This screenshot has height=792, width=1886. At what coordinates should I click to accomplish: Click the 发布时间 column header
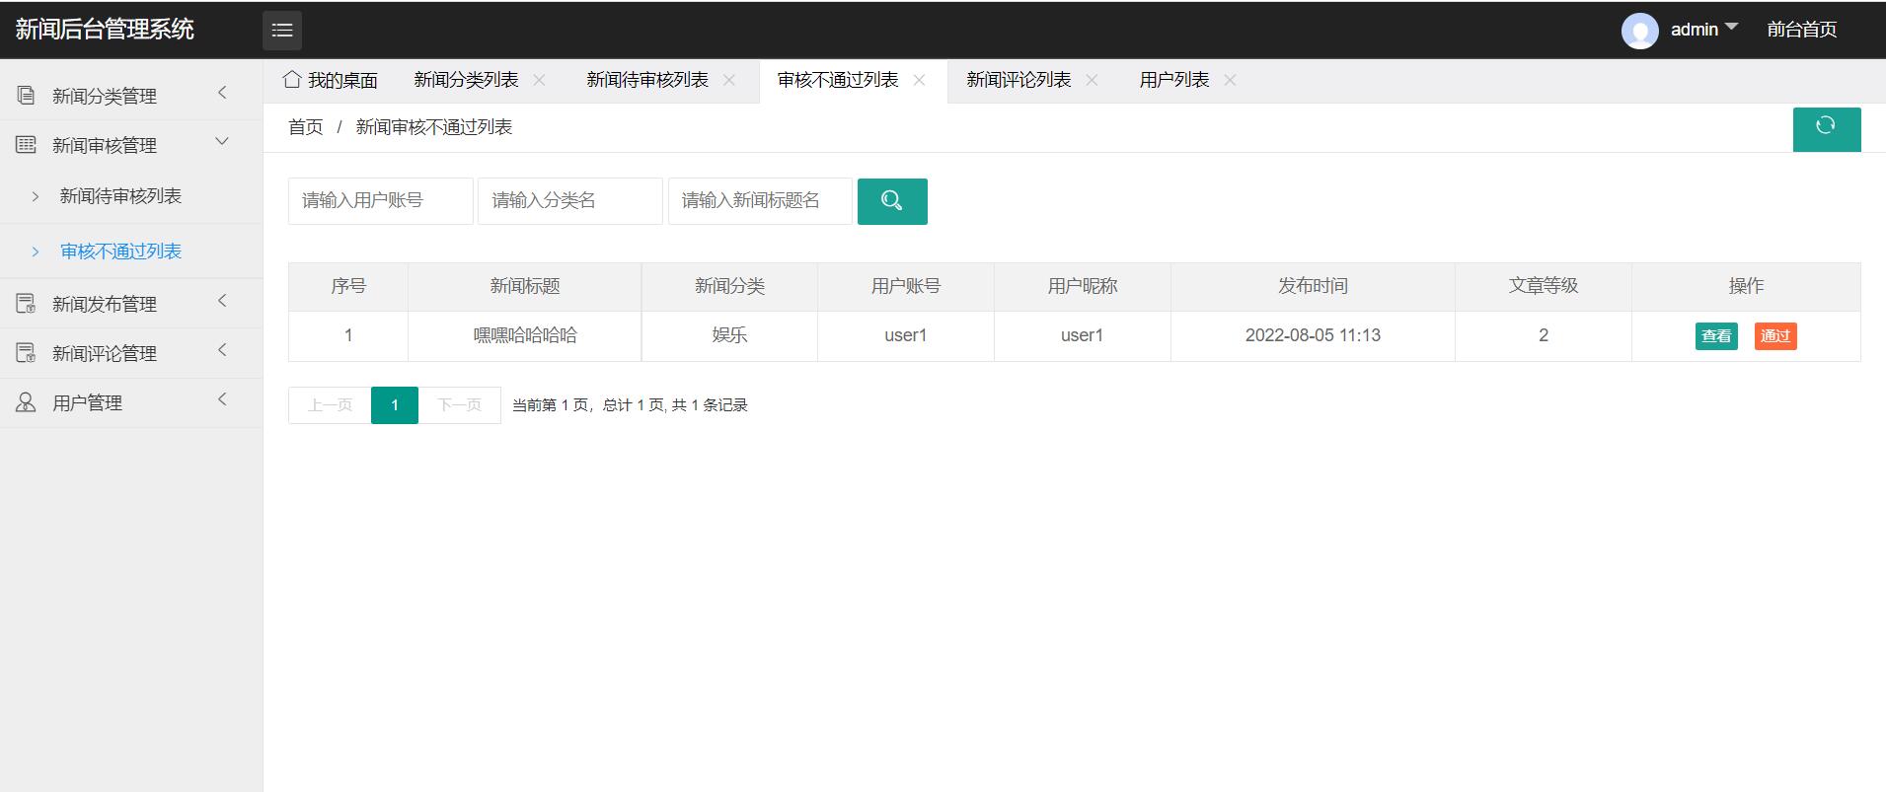pos(1313,286)
